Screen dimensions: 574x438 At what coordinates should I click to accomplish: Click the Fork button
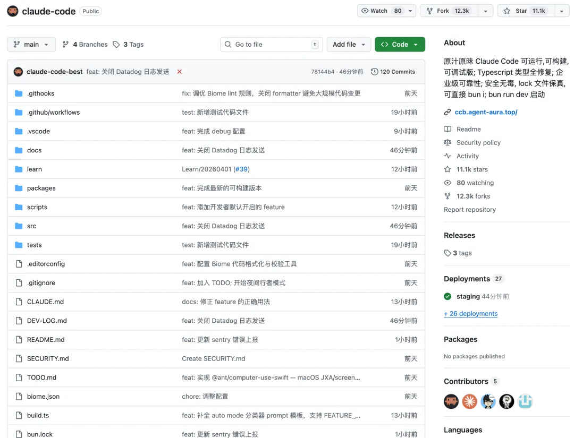pos(449,11)
